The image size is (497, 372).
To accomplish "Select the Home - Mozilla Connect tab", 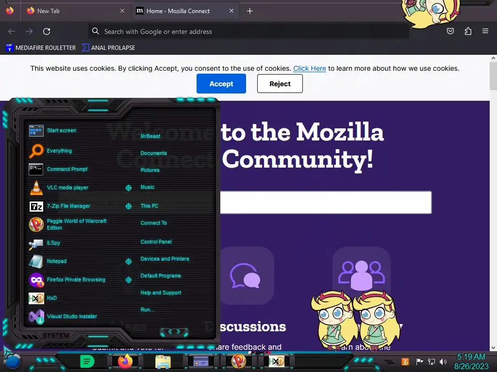I will pyautogui.click(x=184, y=11).
